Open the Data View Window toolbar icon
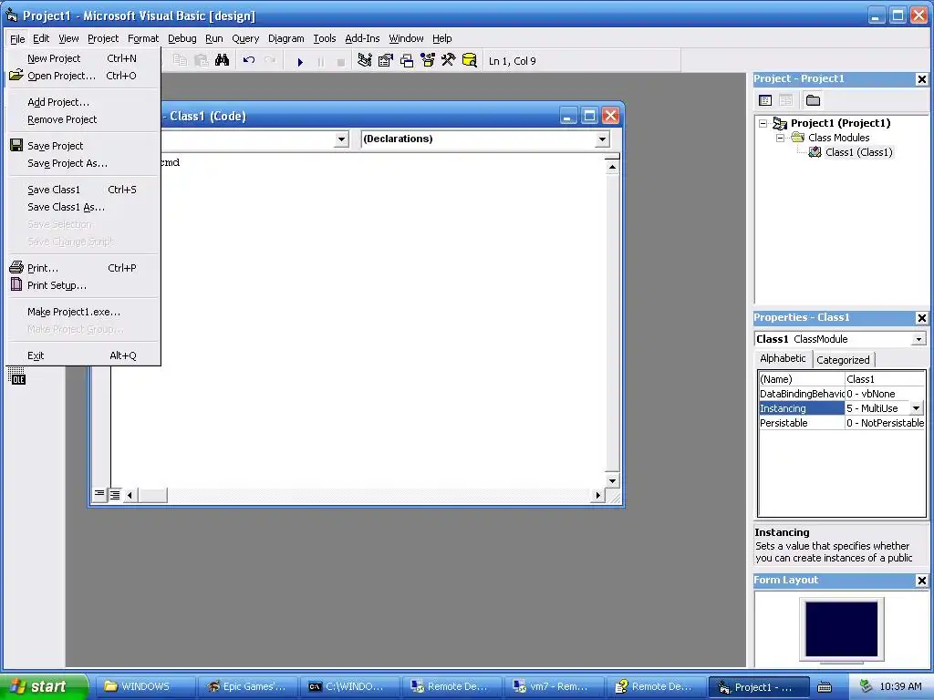The image size is (934, 700). [470, 61]
